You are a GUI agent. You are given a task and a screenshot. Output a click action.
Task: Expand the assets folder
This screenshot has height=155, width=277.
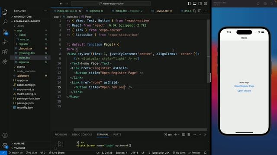[21, 67]
